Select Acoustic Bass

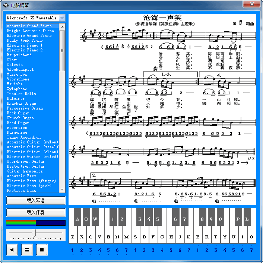point(33,176)
